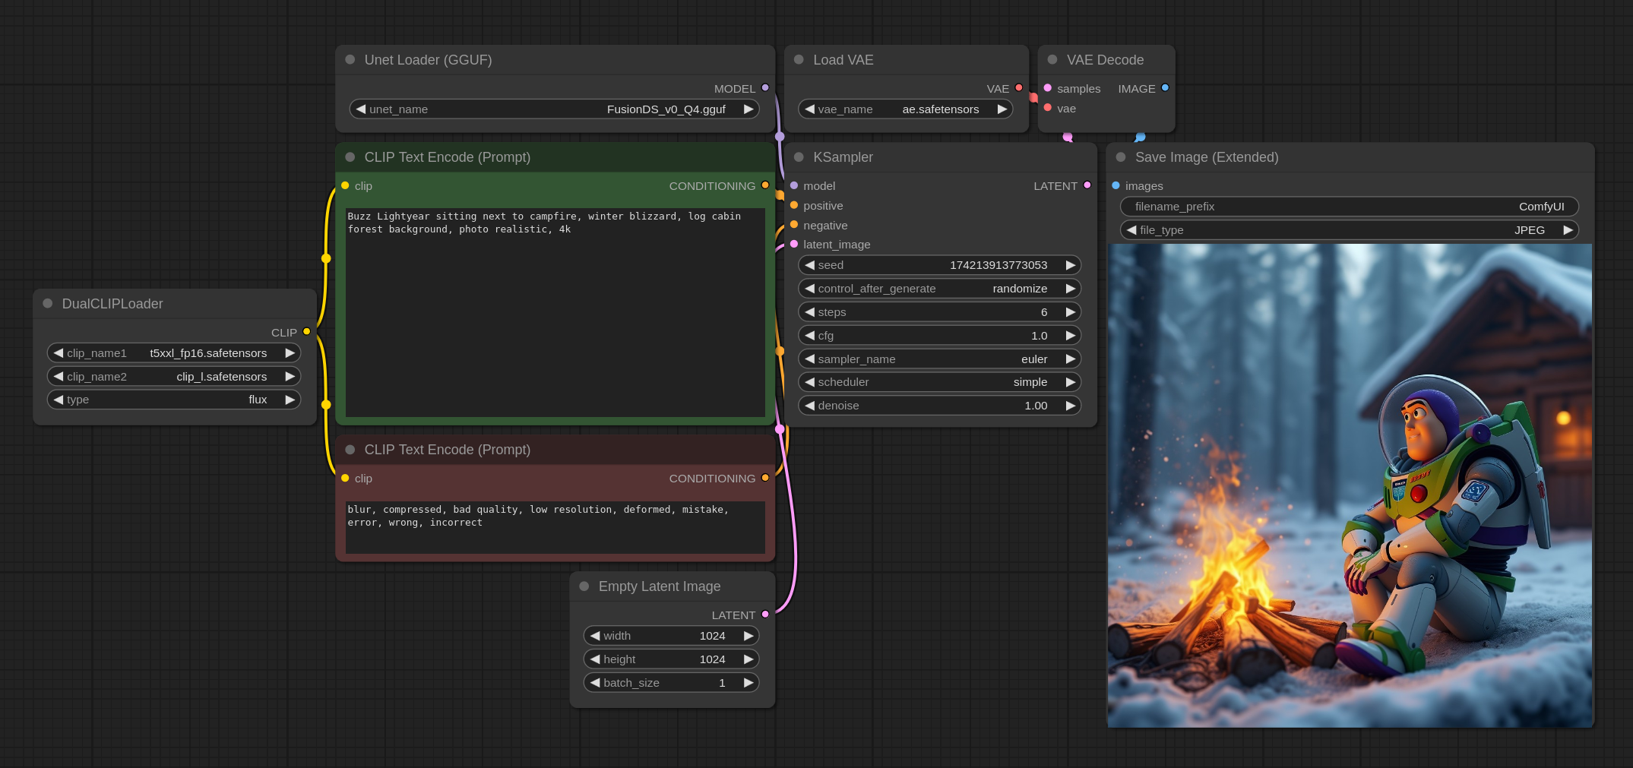Click the filename_prefix field in Save Image

[x=1350, y=207]
